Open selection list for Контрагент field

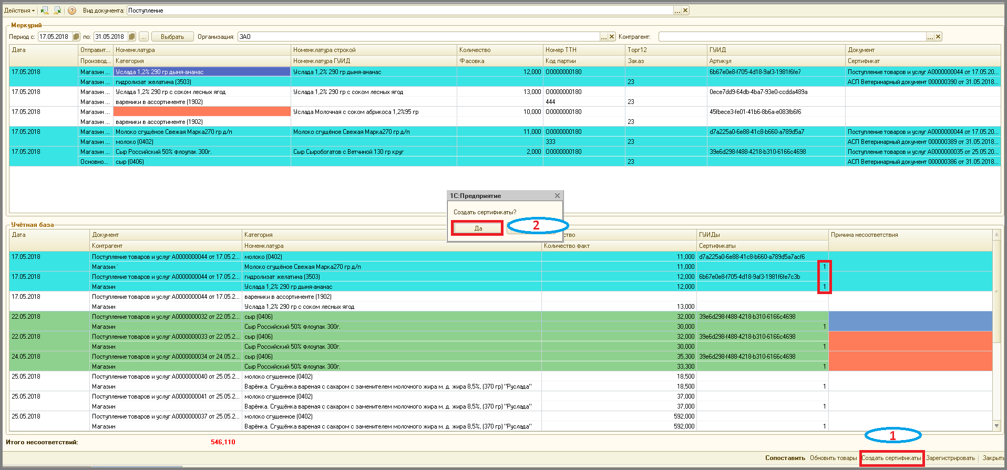pyautogui.click(x=930, y=37)
